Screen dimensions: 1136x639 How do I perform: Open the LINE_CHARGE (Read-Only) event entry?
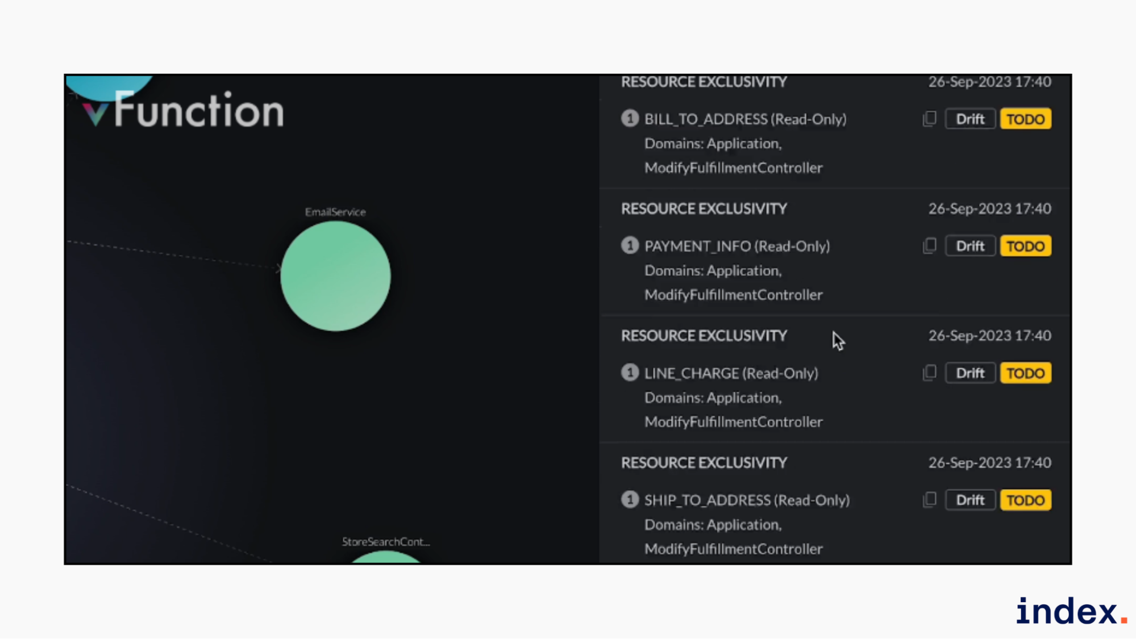coord(731,373)
